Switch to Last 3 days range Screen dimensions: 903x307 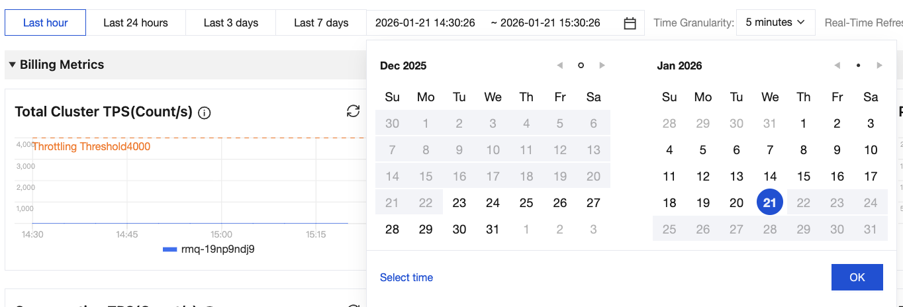[231, 23]
